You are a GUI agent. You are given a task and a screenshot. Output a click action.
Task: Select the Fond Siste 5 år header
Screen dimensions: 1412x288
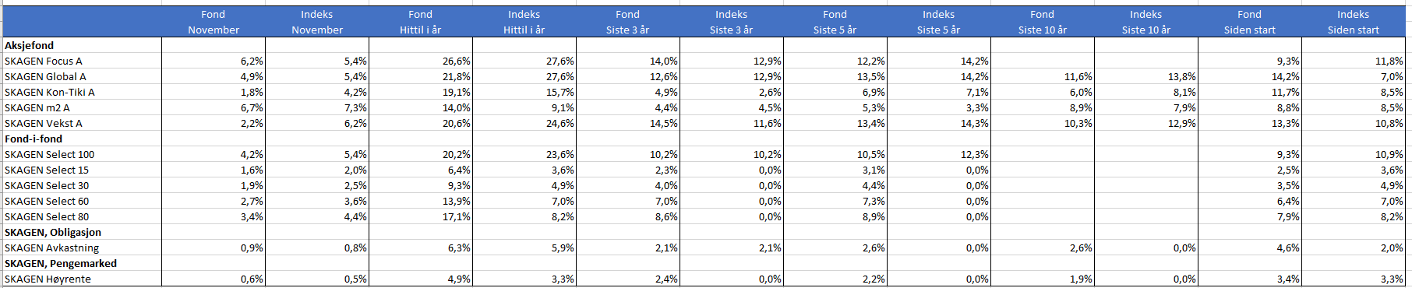tap(835, 22)
